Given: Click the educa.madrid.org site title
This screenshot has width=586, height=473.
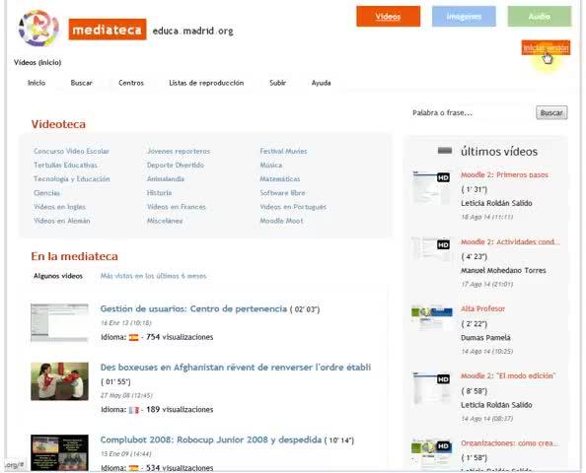Looking at the screenshot, I should [192, 31].
